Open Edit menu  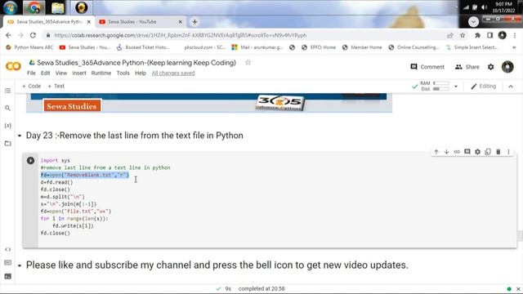pos(46,73)
